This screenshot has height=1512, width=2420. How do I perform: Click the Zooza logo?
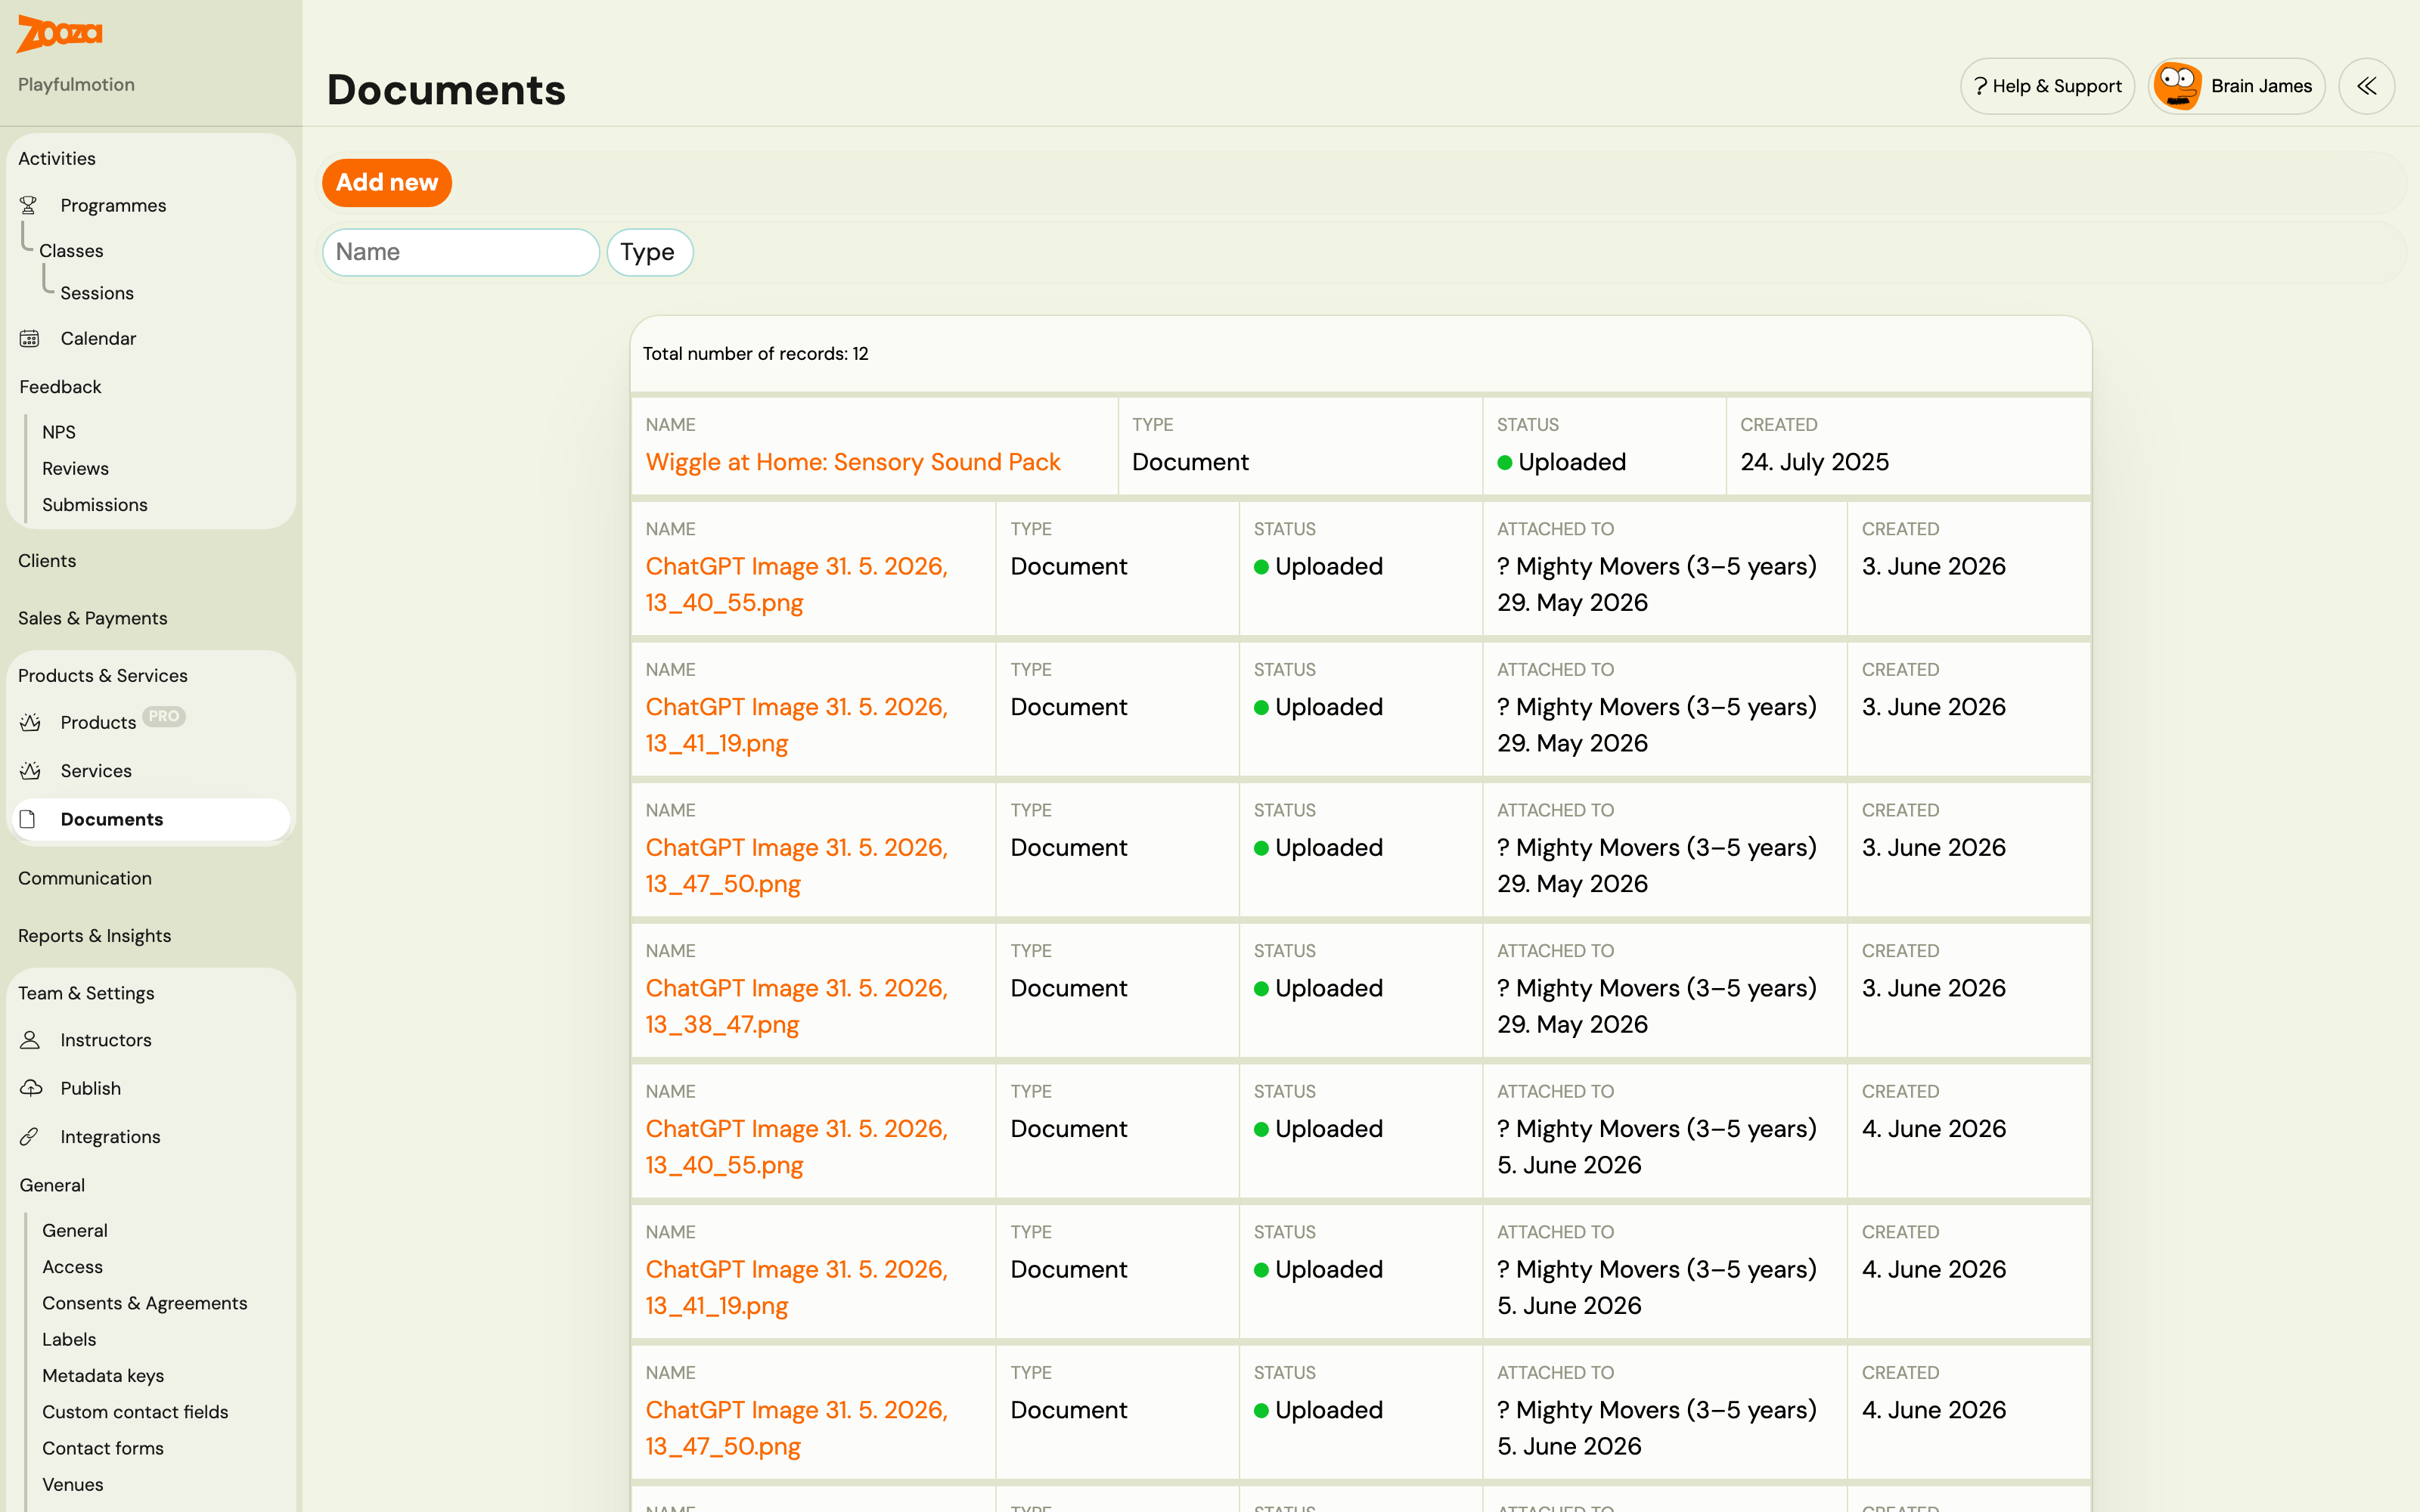(60, 33)
